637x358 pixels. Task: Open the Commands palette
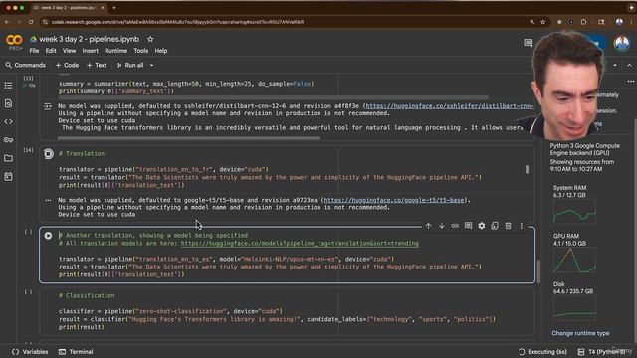click(x=26, y=65)
